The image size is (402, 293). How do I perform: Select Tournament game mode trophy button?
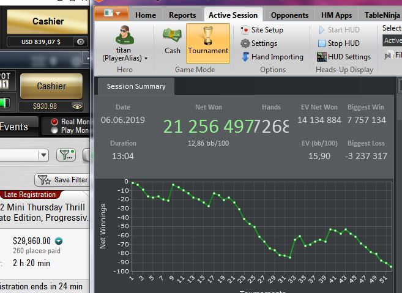pos(208,43)
